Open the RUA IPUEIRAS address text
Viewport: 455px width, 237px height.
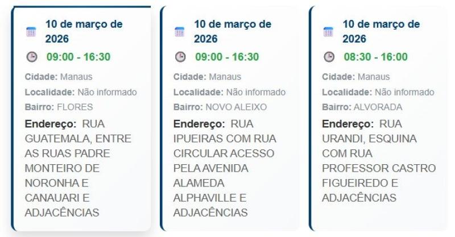click(x=224, y=168)
